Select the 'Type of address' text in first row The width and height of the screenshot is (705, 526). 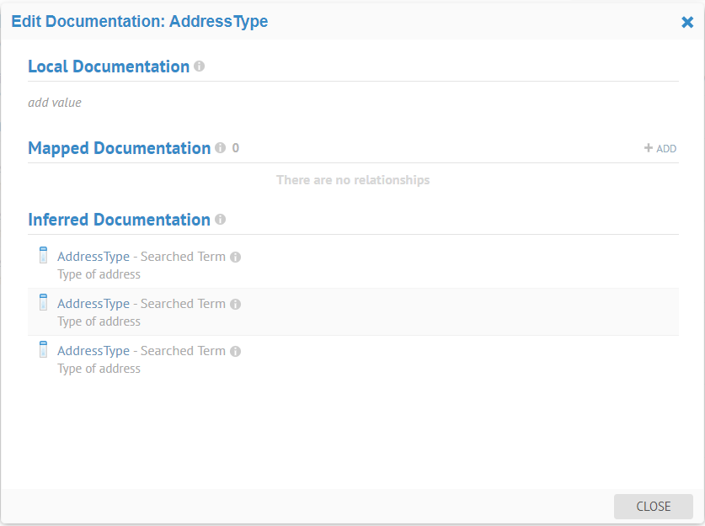(99, 274)
